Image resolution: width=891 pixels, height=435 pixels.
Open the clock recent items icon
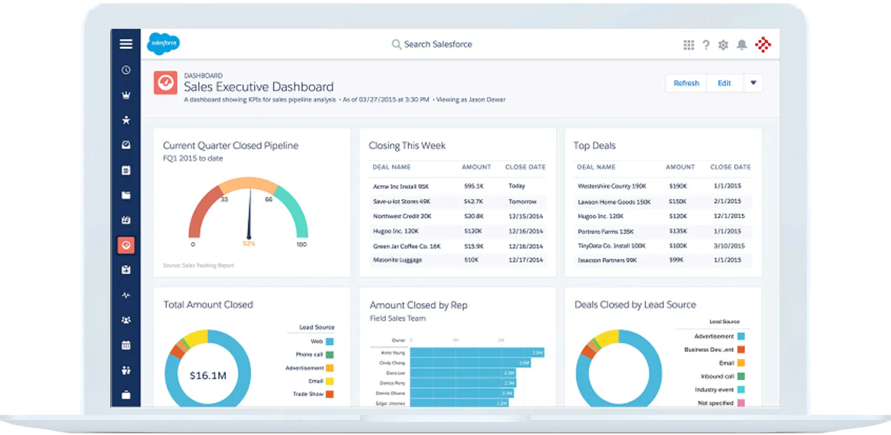126,70
